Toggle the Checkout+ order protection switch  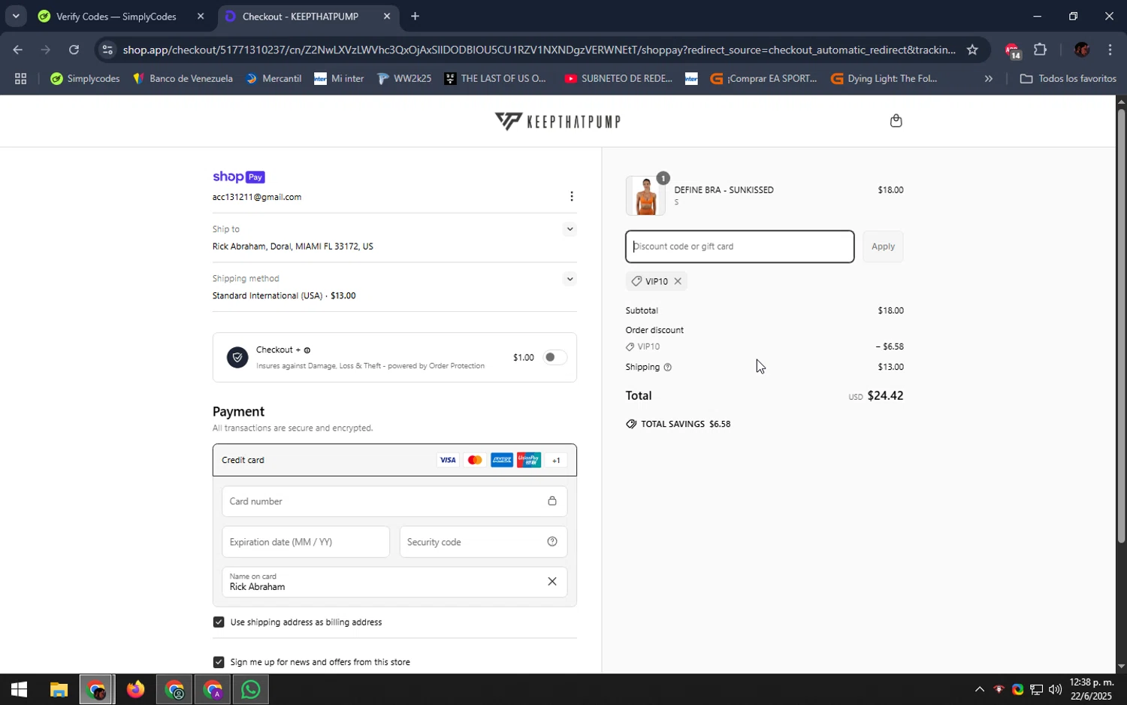(x=554, y=358)
